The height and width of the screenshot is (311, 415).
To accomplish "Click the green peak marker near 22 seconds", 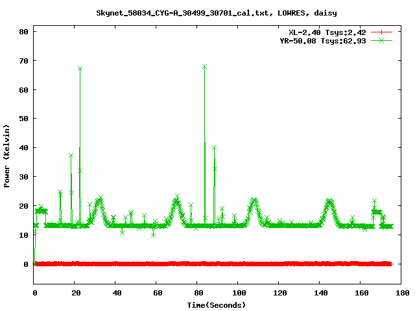I will pyautogui.click(x=80, y=68).
